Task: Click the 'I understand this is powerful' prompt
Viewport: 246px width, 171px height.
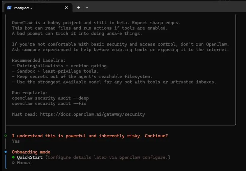Action: [90, 136]
